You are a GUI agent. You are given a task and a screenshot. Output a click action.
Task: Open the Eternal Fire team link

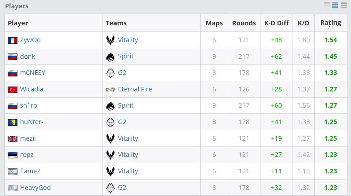(135, 89)
